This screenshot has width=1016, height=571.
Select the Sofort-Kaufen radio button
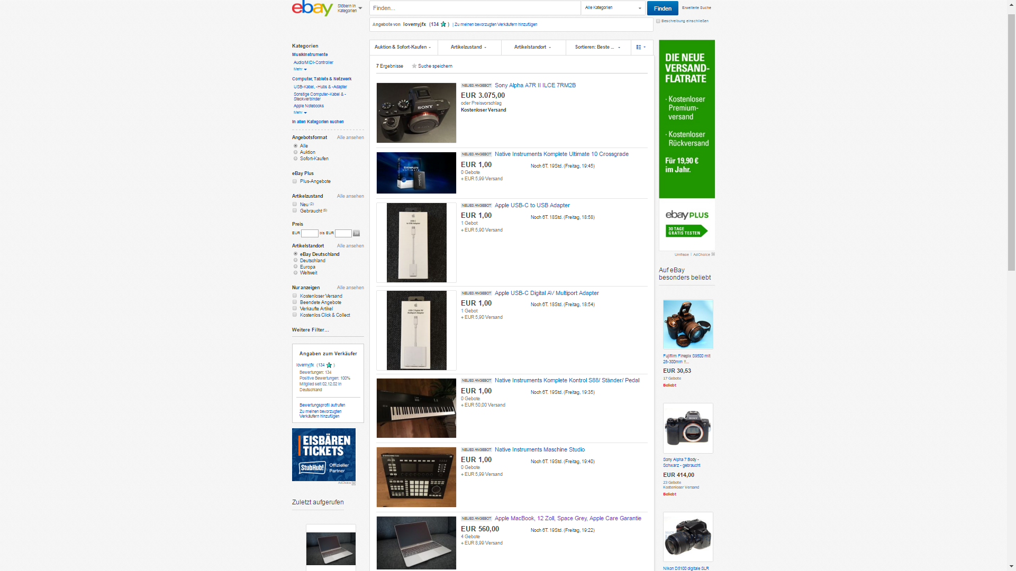(295, 159)
